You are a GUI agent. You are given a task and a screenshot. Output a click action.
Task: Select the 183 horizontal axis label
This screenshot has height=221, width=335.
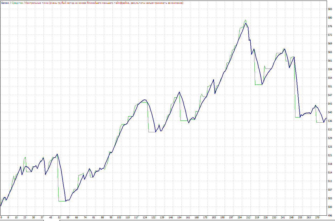point(214,218)
